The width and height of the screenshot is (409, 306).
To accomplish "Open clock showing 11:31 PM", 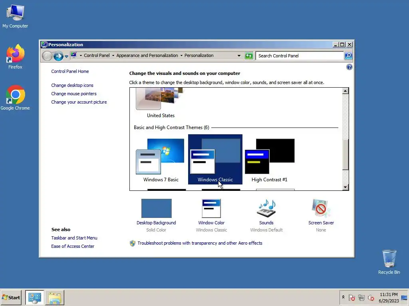I will (x=389, y=297).
